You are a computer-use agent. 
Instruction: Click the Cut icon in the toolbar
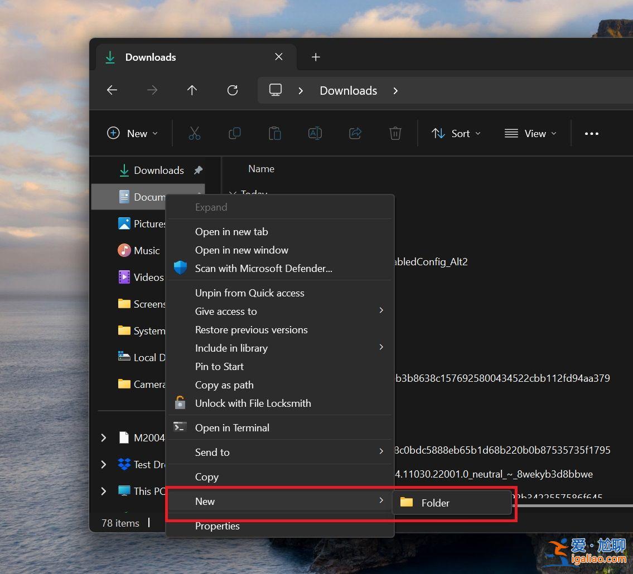click(x=194, y=133)
